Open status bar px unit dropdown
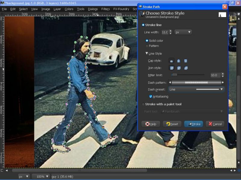Viewport: 241px width, 180px height. (23, 176)
